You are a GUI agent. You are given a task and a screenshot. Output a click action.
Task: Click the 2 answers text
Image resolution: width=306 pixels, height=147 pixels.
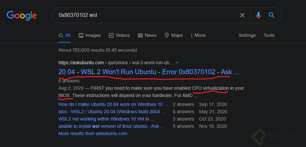coord(184,104)
